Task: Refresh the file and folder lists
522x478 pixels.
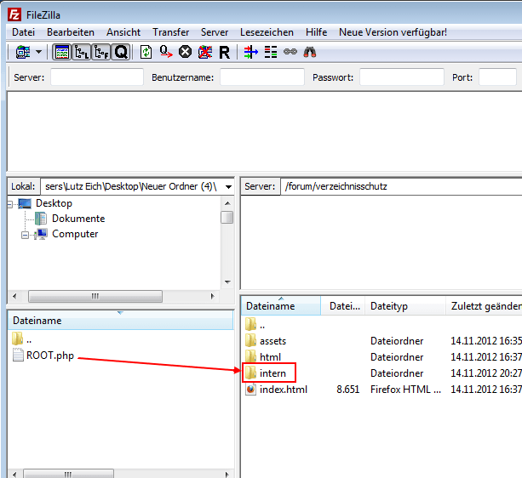Action: 146,52
